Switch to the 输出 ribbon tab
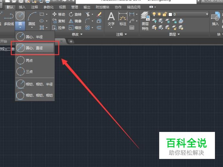The image size is (223, 167). tap(87, 7)
